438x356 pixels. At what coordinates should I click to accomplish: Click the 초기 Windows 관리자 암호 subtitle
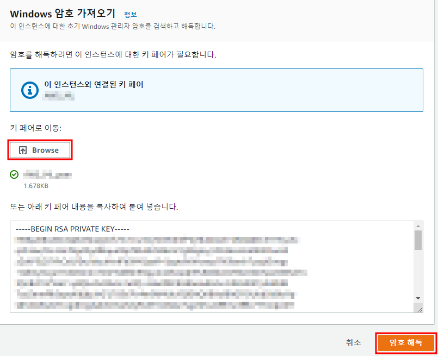[113, 27]
